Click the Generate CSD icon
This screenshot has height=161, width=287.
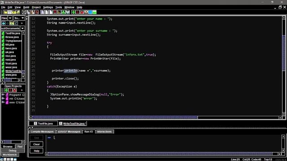pos(43,12)
